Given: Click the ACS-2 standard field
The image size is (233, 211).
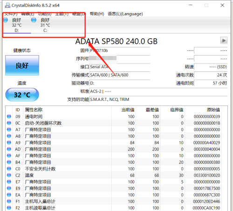Looking at the screenshot, I should click(x=158, y=91).
